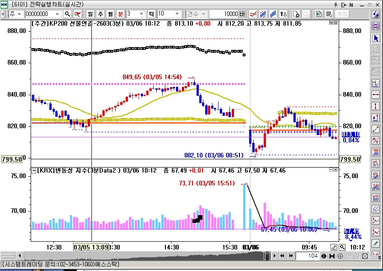Select the red diagonal trend line tool

pyautogui.click(x=376, y=129)
